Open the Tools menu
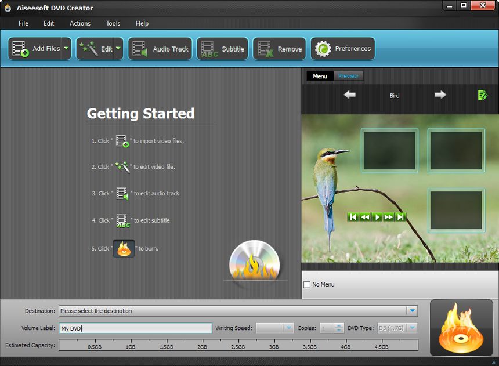This screenshot has height=366, width=499. tap(113, 23)
